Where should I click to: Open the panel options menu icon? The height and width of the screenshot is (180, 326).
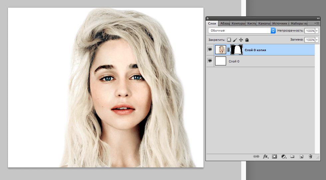point(317,24)
